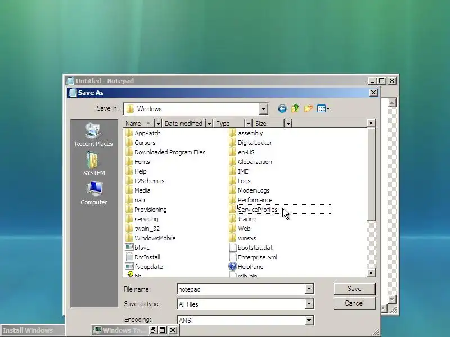Screen dimensions: 450x337
Task: Go back with the blue arrow icon
Action: pos(282,109)
